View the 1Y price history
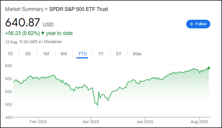Screen dimensions: 222x128 (101, 54)
